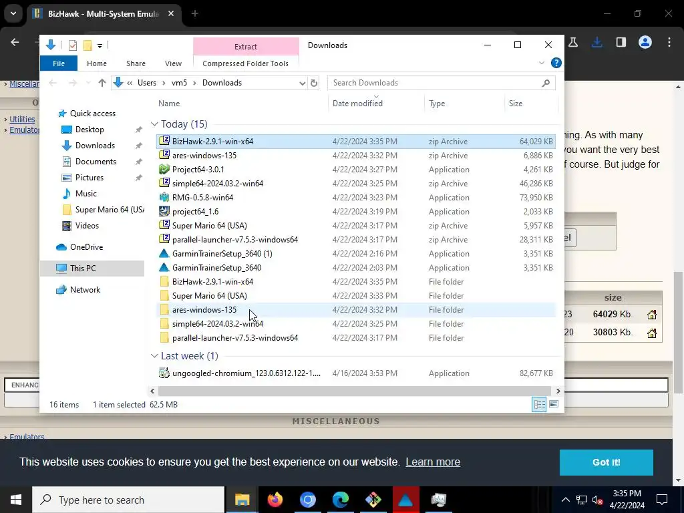Select the project64_1.6 application icon
Screen dimensions: 684x513
tap(164, 212)
